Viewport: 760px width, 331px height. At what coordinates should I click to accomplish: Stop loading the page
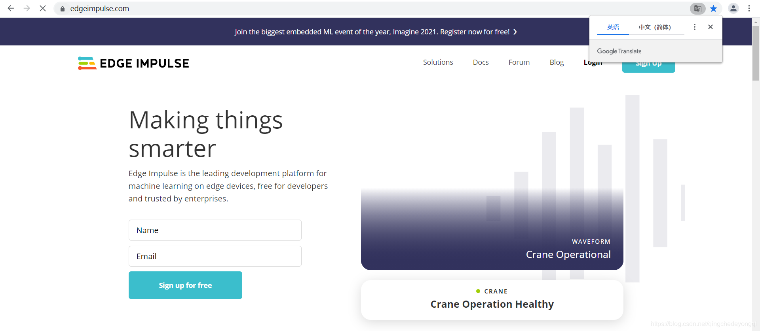[x=43, y=8]
